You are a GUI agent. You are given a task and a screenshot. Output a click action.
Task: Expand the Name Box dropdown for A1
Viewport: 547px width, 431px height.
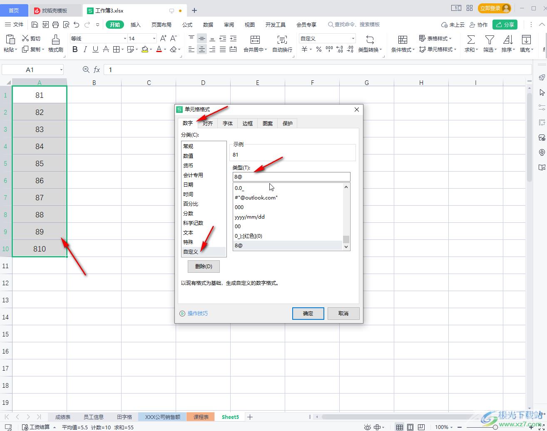pos(61,70)
